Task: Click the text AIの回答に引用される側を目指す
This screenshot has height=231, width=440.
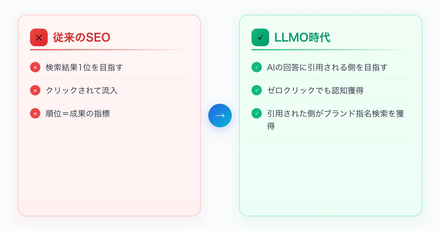Action: (327, 67)
